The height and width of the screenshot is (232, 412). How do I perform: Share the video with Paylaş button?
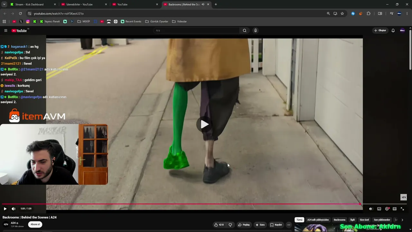pos(244,225)
